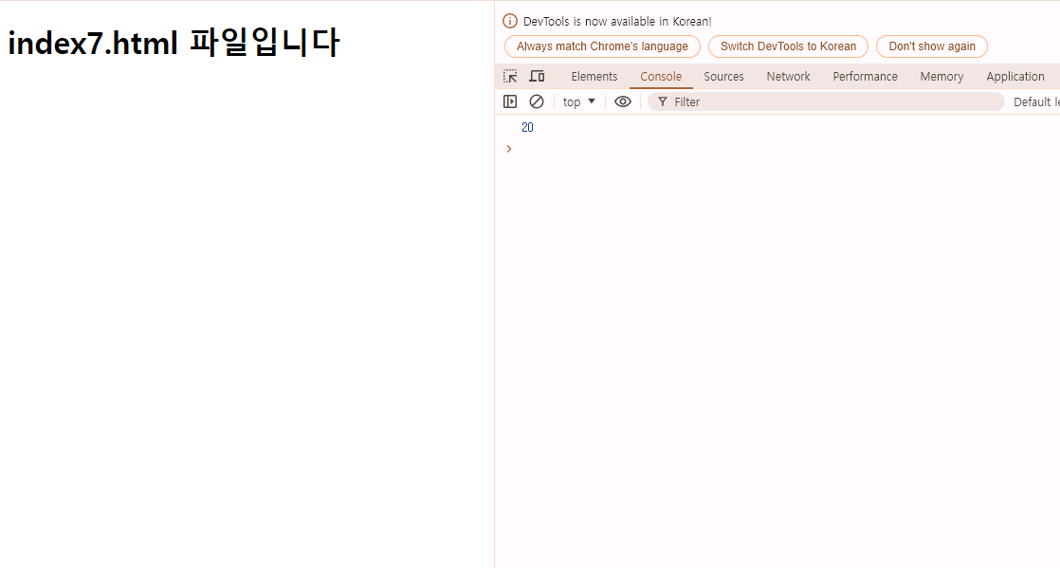This screenshot has width=1060, height=568.
Task: Open the Application tab
Action: (1015, 77)
